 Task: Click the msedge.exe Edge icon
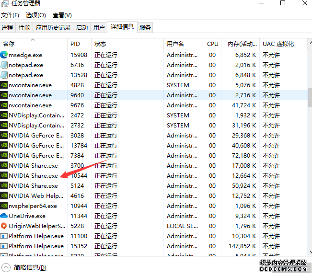point(4,55)
